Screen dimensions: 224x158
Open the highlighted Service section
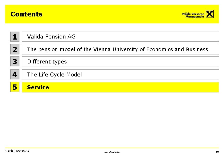coord(120,87)
